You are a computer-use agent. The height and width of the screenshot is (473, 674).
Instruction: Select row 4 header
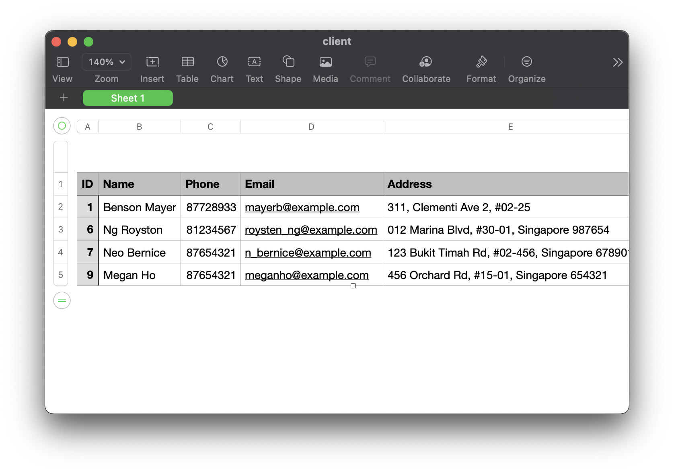pos(61,252)
